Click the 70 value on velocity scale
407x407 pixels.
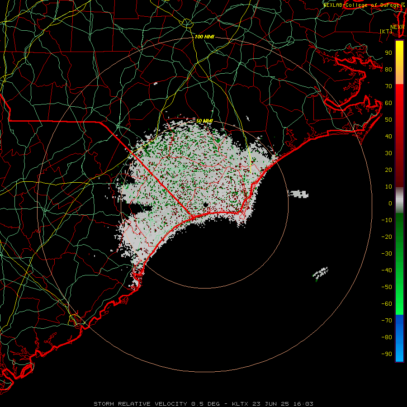[388, 86]
